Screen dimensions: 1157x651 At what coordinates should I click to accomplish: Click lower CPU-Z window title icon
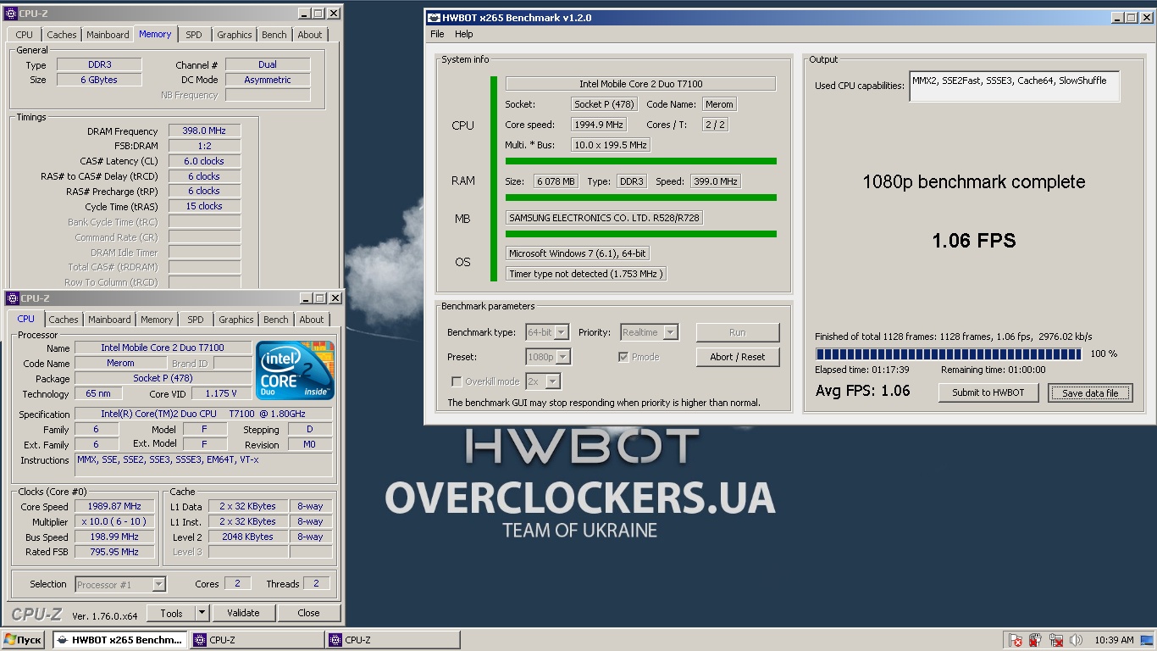pyautogui.click(x=12, y=298)
